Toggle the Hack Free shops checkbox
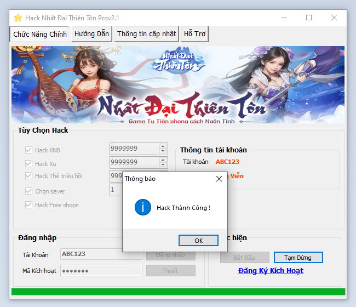Image resolution: width=356 pixels, height=307 pixels. point(28,204)
